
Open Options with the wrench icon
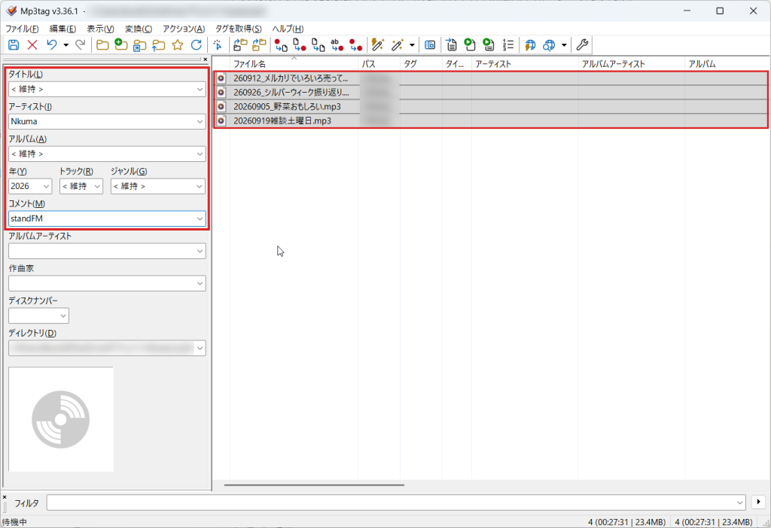coord(582,45)
